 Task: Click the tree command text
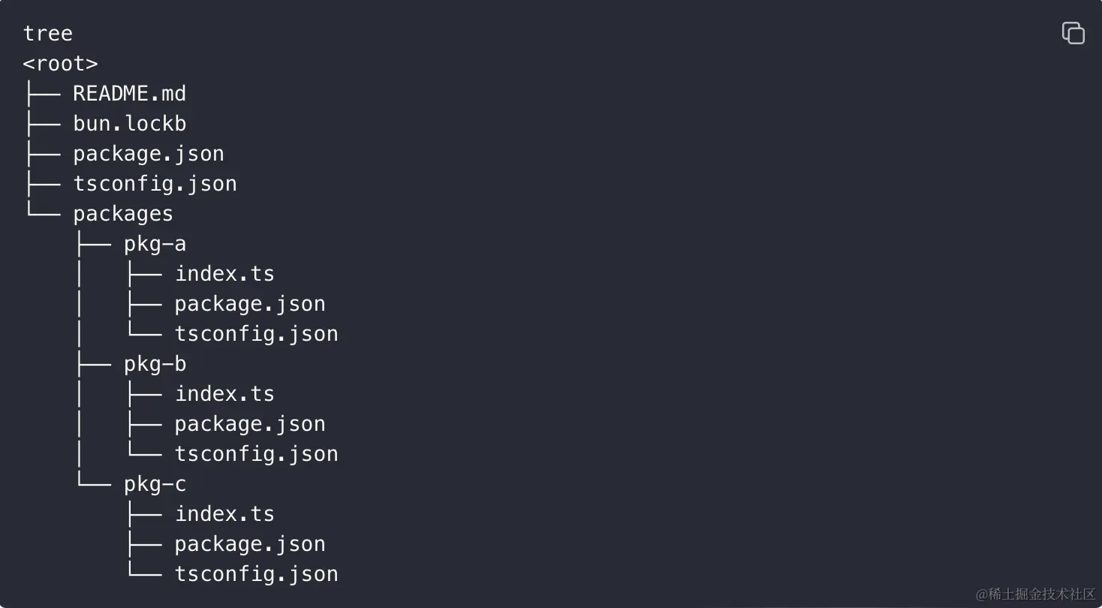[47, 34]
